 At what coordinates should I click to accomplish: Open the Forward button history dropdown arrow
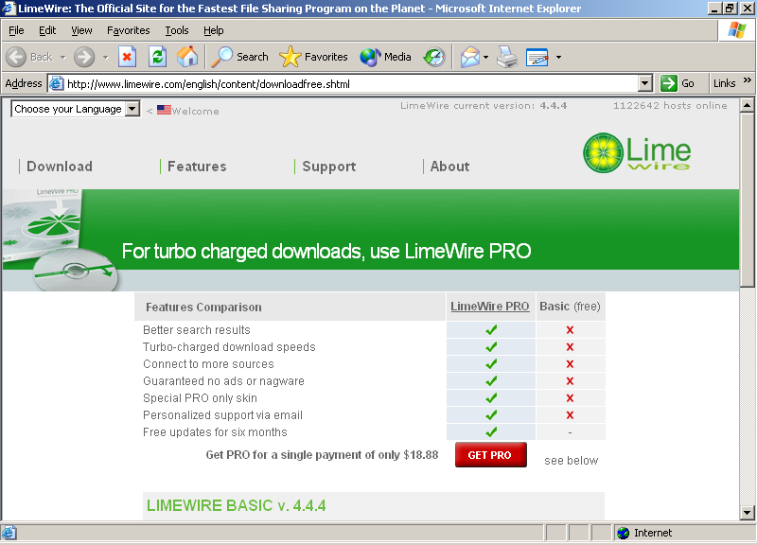105,57
